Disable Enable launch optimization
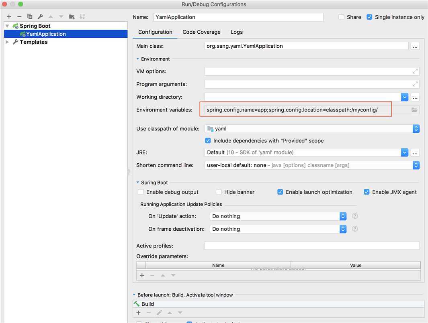The width and height of the screenshot is (428, 323). [x=280, y=192]
